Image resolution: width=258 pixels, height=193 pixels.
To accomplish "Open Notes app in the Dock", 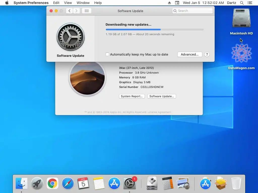I will pyautogui.click(x=99, y=183).
